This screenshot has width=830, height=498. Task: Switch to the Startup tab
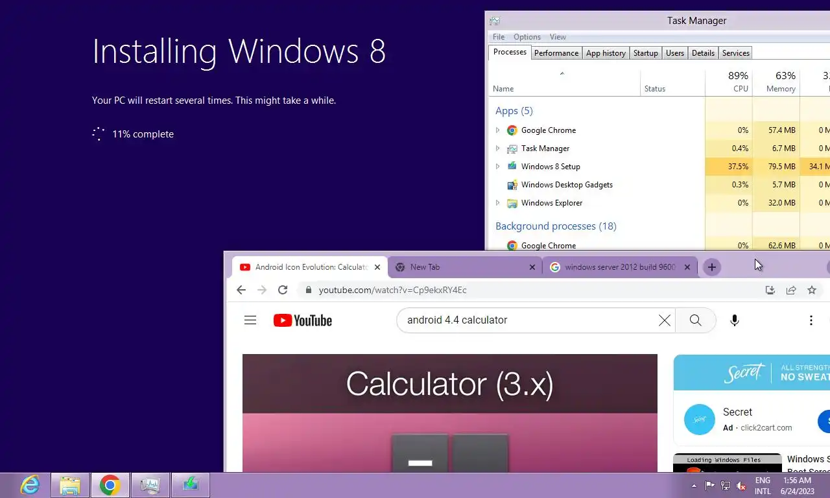point(645,53)
